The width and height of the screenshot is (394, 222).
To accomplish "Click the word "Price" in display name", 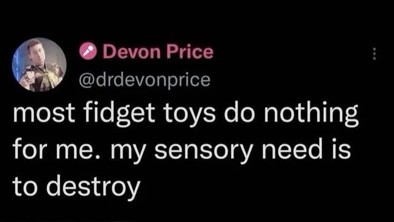I will coord(190,51).
